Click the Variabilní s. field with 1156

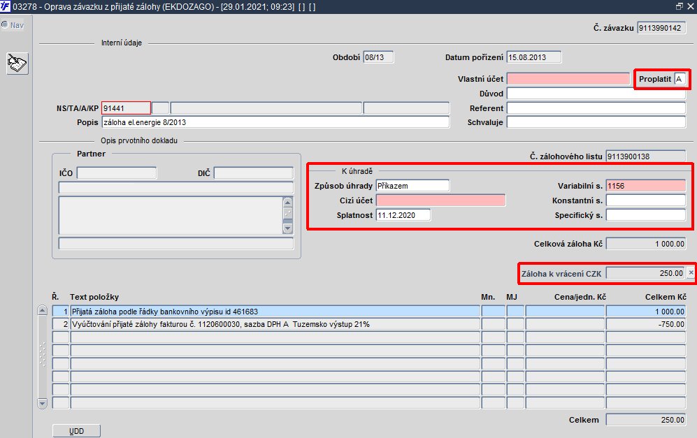point(646,186)
